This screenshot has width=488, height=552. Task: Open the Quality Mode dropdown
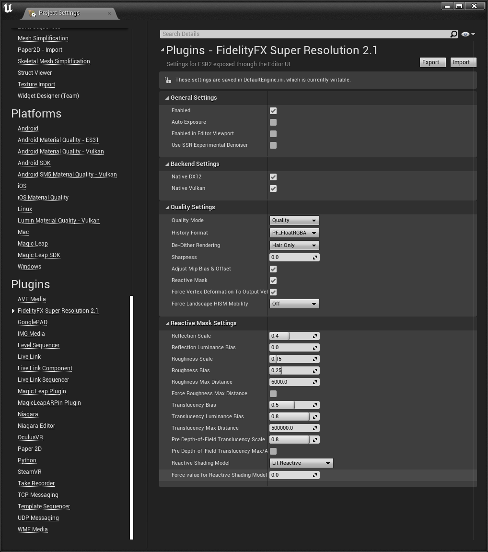294,220
